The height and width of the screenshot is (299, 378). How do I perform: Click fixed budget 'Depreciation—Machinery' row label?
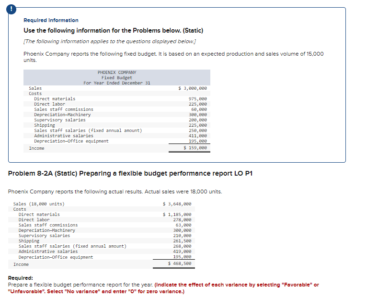62,115
